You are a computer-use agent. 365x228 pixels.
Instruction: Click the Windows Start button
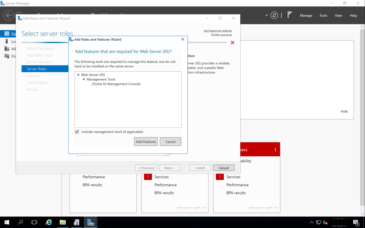pos(6,222)
